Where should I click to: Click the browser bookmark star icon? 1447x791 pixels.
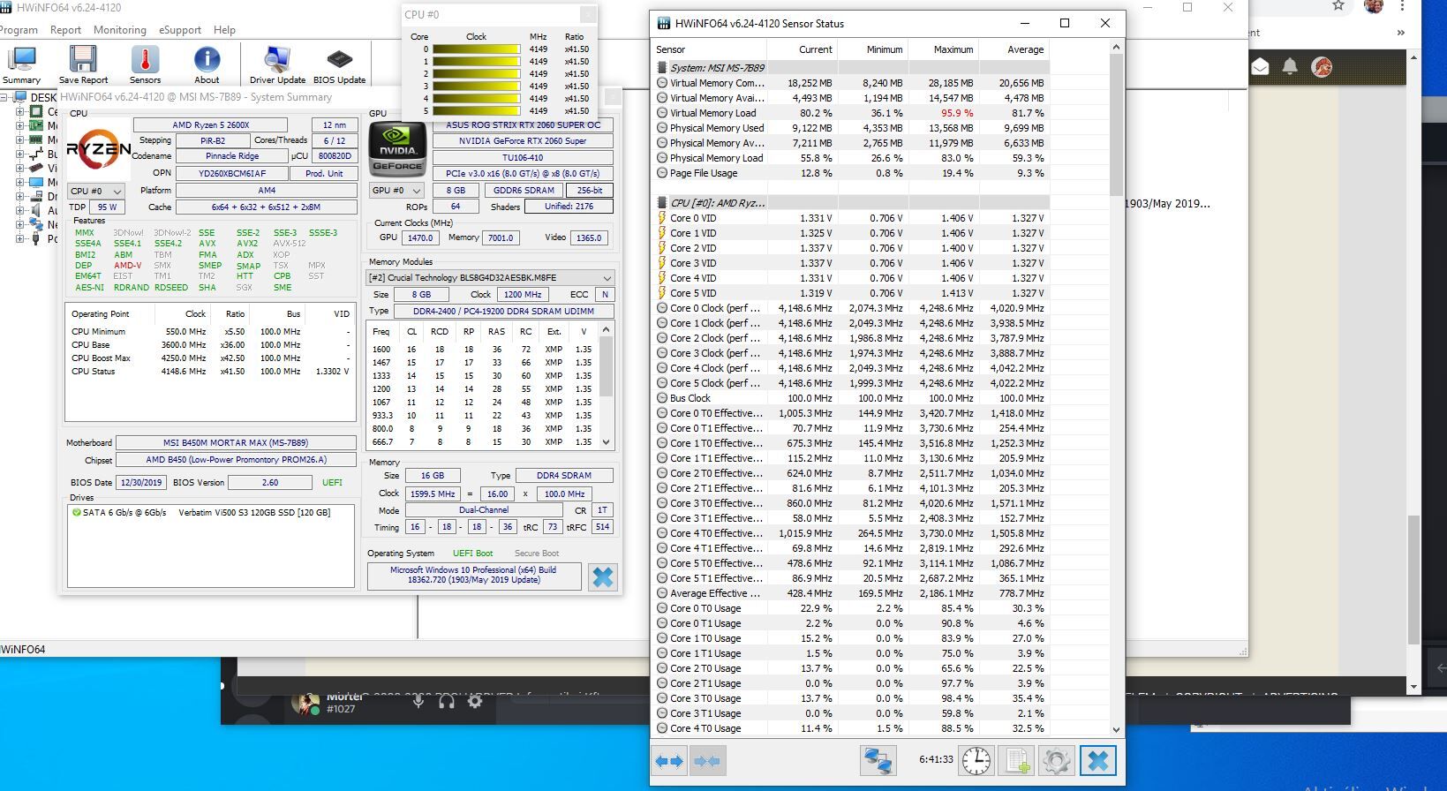[1338, 6]
